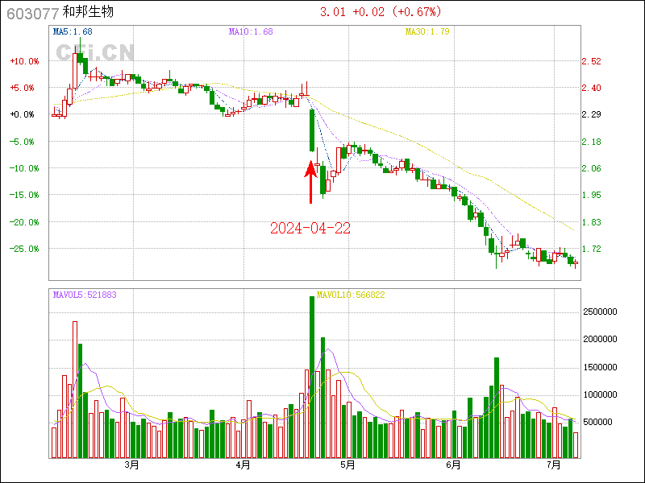Click the tallest green volume bar

tap(312, 376)
